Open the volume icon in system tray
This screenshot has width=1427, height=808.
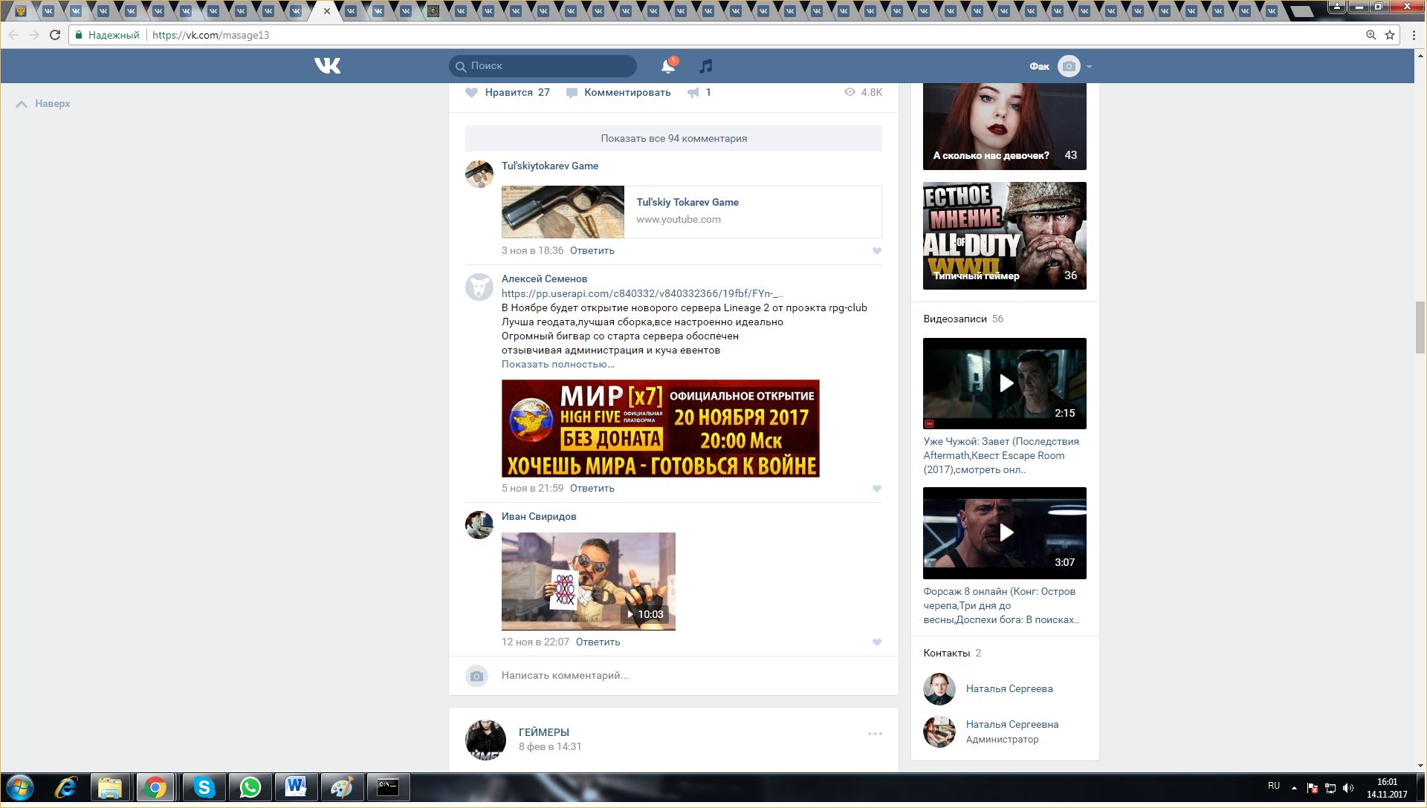(x=1348, y=788)
